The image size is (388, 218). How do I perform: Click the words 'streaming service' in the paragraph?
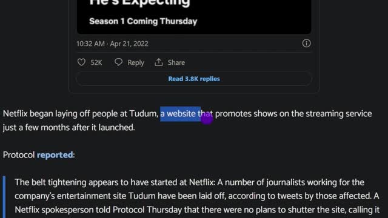point(339,114)
